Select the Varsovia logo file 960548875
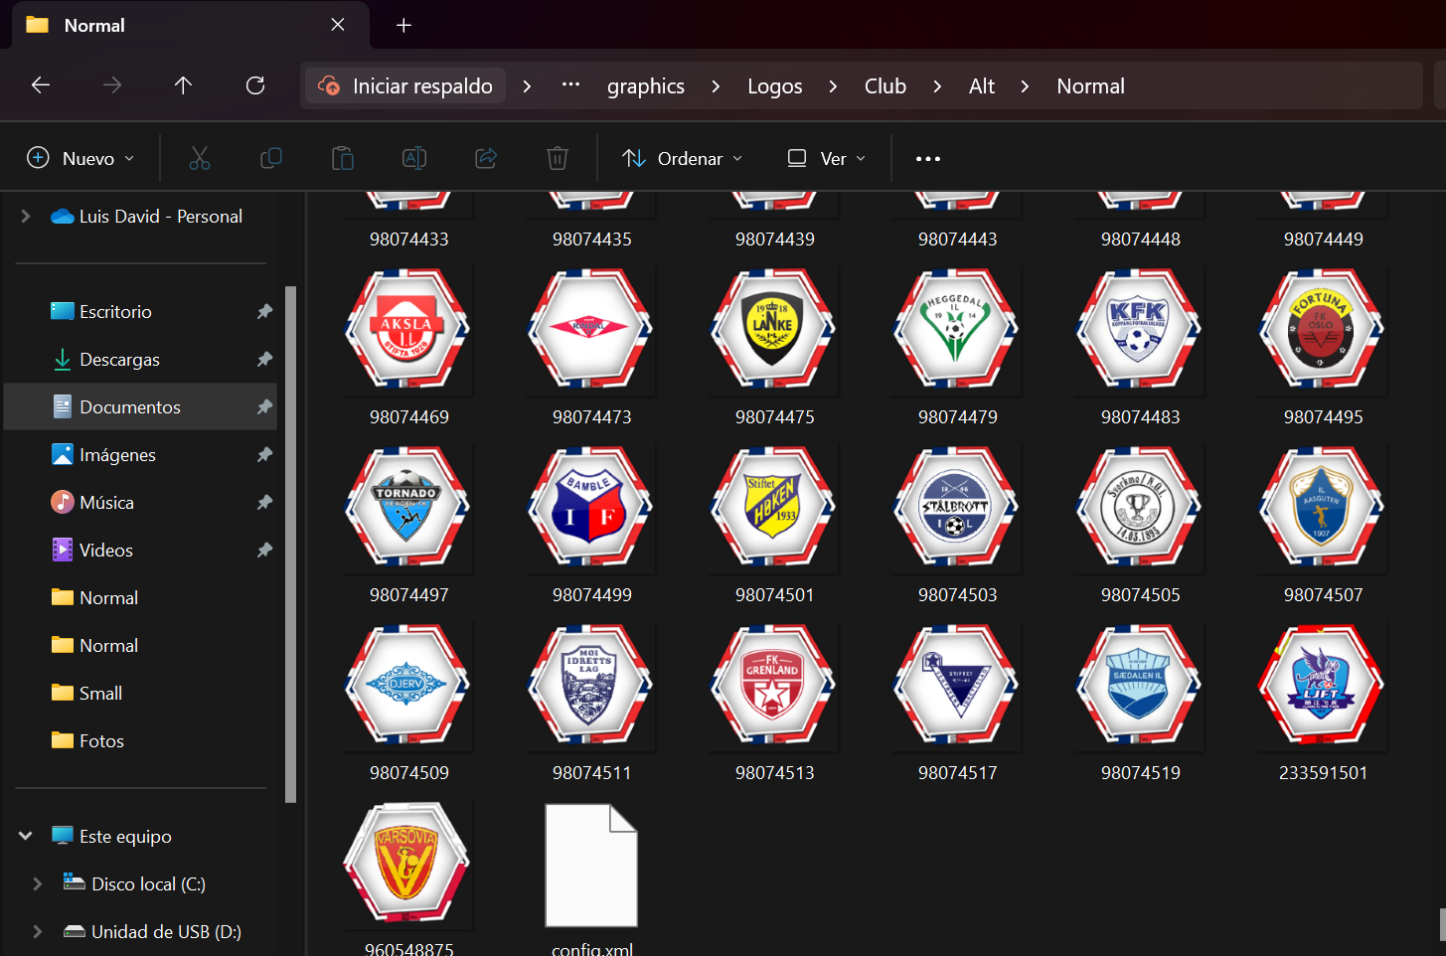The image size is (1446, 956). tap(407, 863)
